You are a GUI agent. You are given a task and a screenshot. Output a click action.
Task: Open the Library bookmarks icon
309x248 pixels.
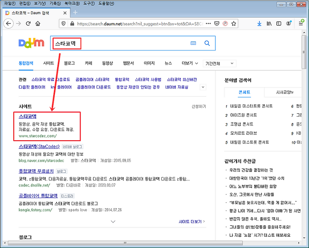coord(269,24)
